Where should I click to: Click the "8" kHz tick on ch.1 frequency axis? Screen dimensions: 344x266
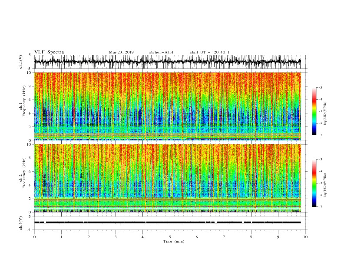tap(30, 86)
